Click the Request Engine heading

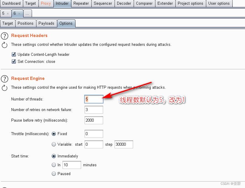[28, 78]
